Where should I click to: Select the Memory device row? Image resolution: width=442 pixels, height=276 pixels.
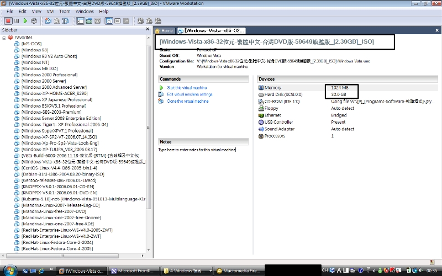(348, 88)
